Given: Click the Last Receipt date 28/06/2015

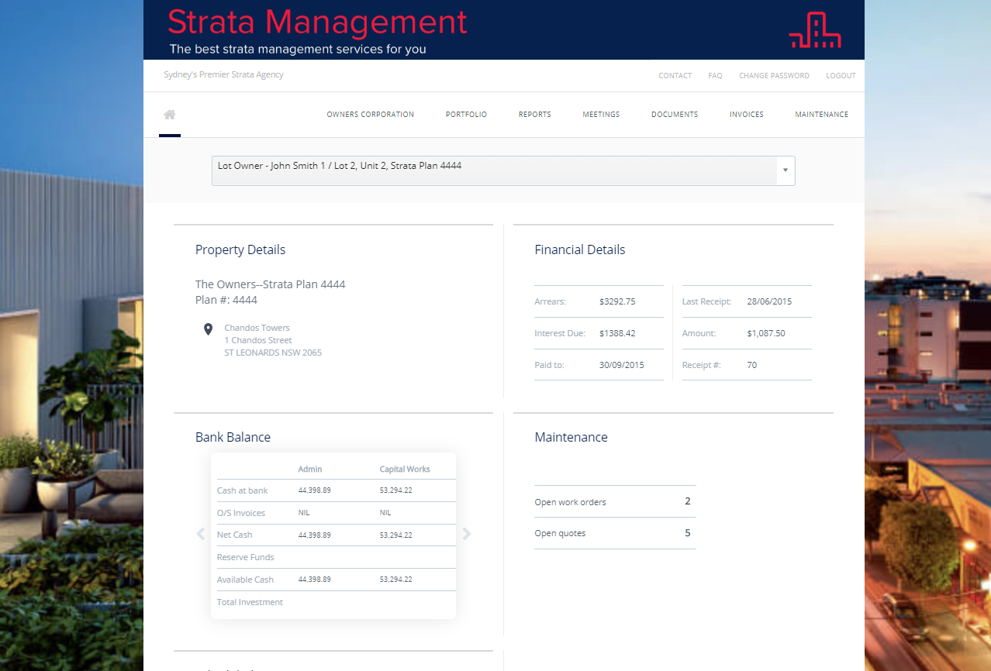Looking at the screenshot, I should [769, 301].
